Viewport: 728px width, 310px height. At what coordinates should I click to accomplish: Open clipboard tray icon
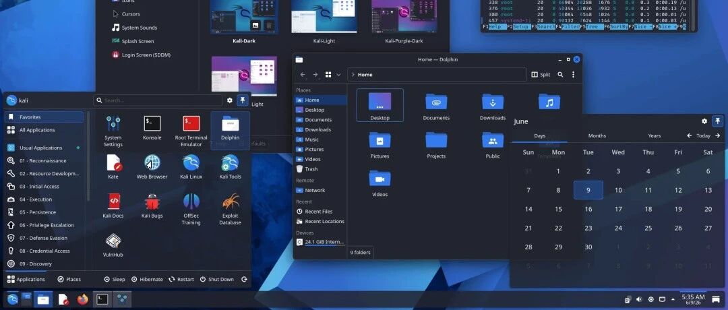[628, 299]
